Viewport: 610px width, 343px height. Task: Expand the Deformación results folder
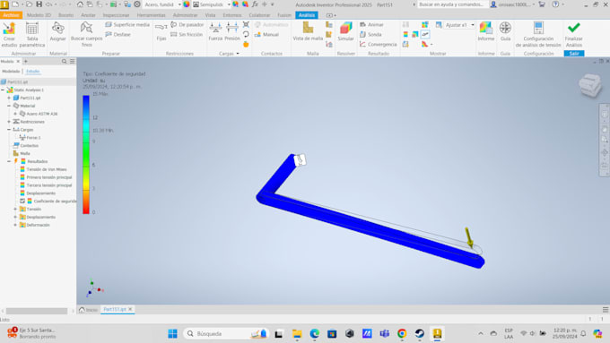pyautogui.click(x=15, y=225)
